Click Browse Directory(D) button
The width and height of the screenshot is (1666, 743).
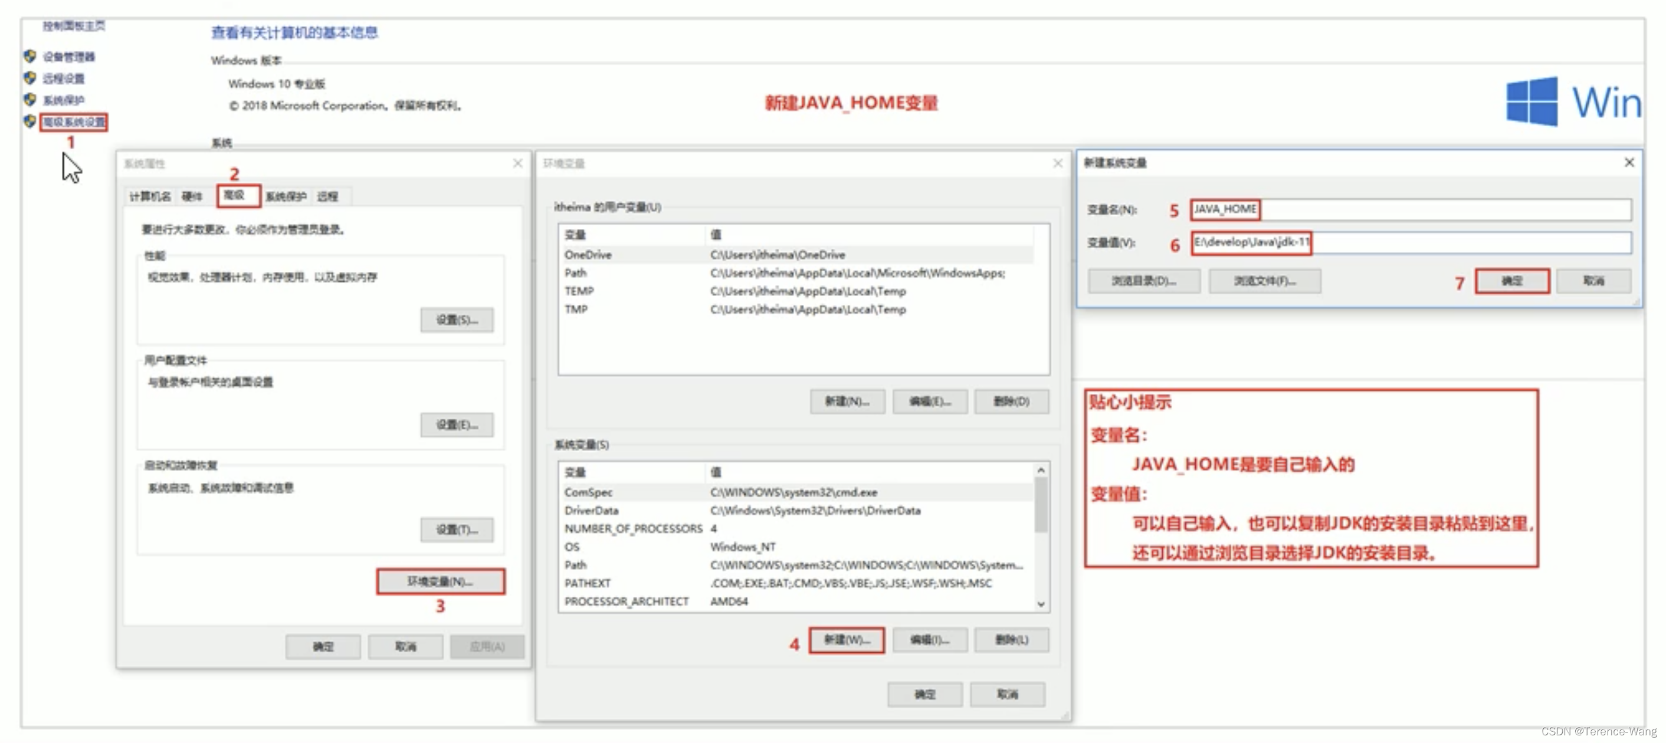[x=1144, y=281]
